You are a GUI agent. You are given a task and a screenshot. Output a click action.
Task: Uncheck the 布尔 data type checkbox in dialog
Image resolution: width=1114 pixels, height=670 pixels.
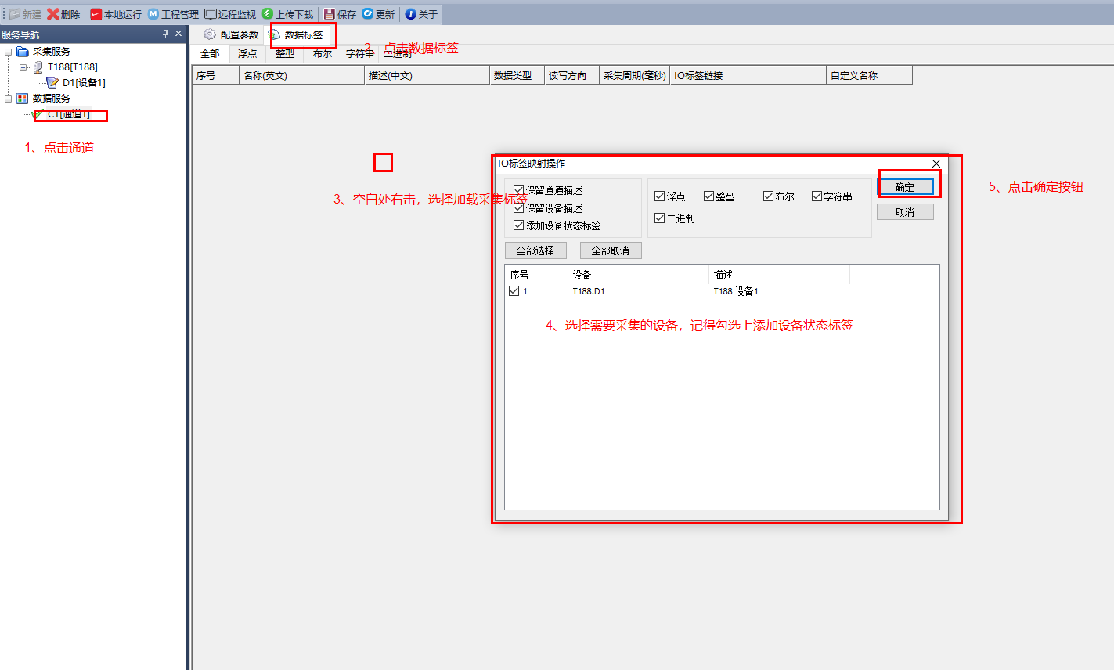point(768,196)
